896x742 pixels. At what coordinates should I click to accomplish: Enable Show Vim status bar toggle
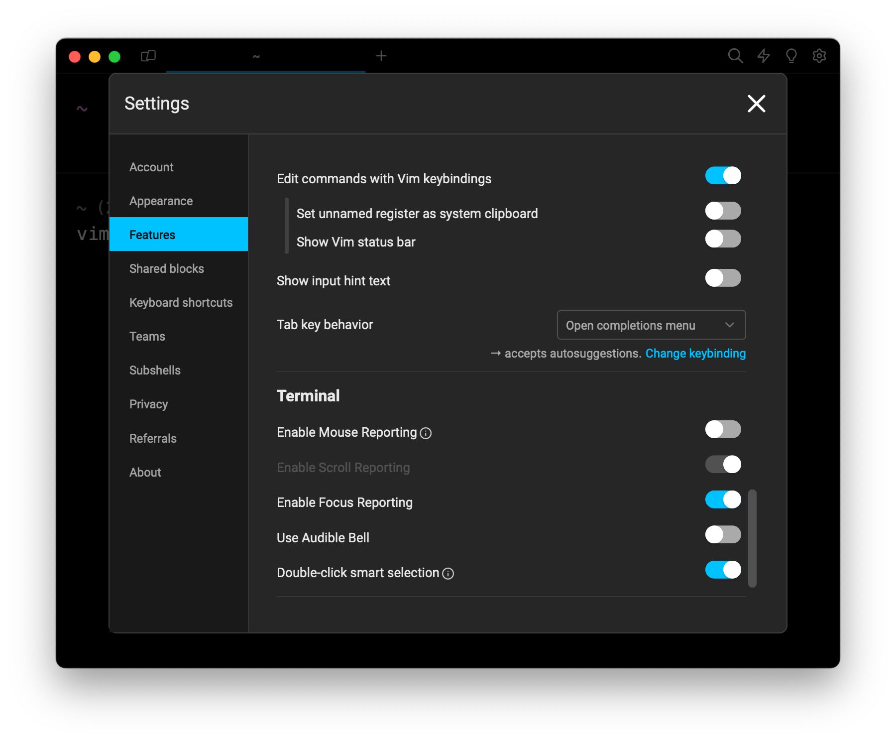click(723, 239)
